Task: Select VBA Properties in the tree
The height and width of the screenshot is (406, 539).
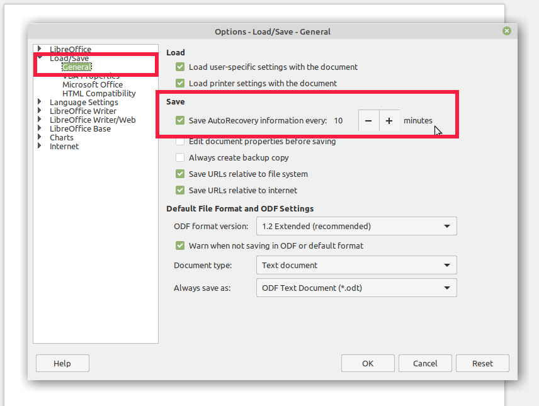Action: [x=91, y=76]
